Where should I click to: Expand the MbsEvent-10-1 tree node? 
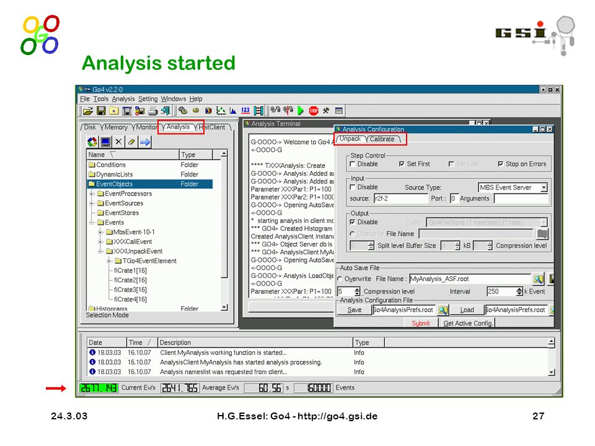(100, 232)
